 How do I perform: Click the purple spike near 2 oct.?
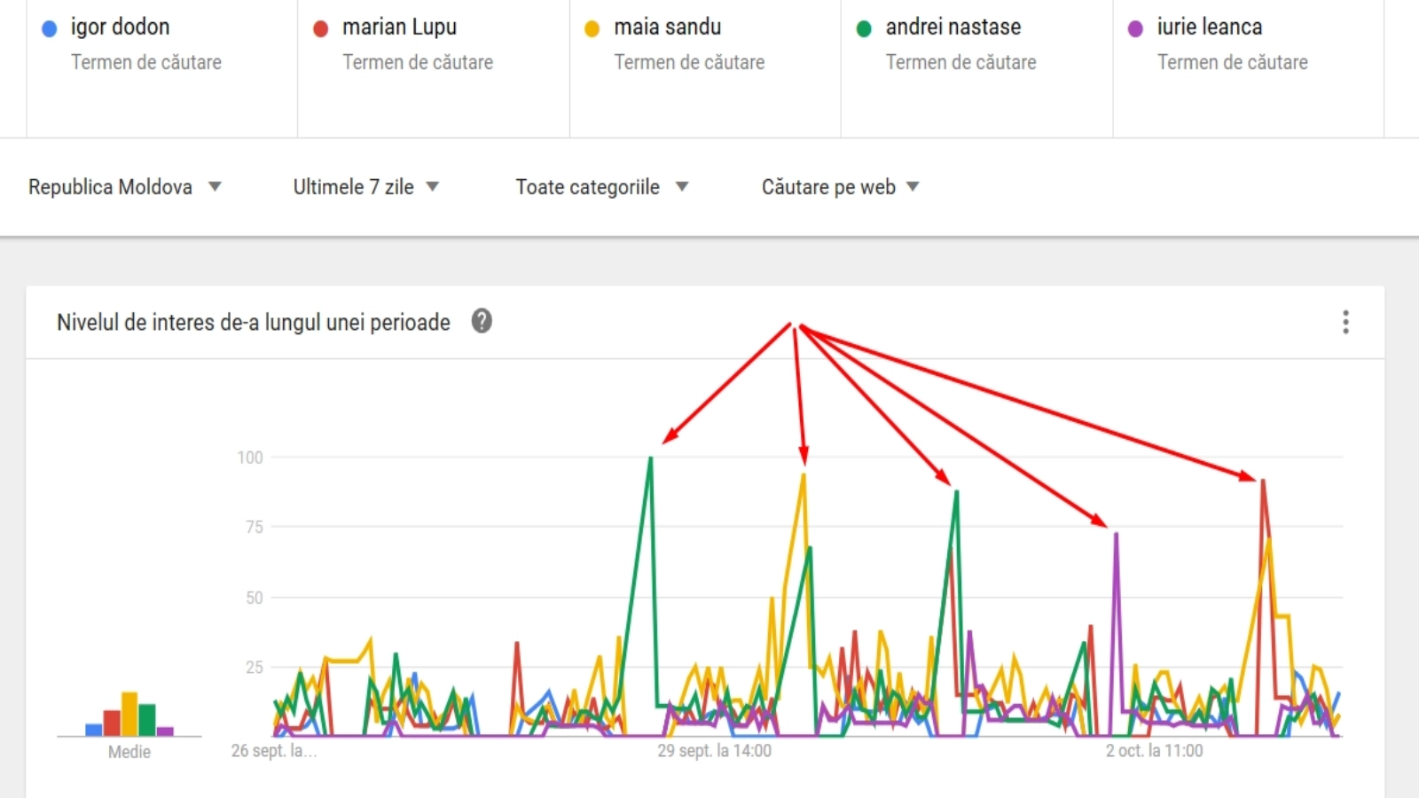point(1116,535)
